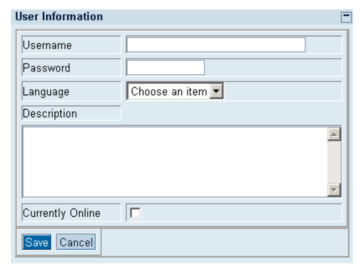Select the Password field label
Image resolution: width=360 pixels, height=270 pixels.
(47, 68)
